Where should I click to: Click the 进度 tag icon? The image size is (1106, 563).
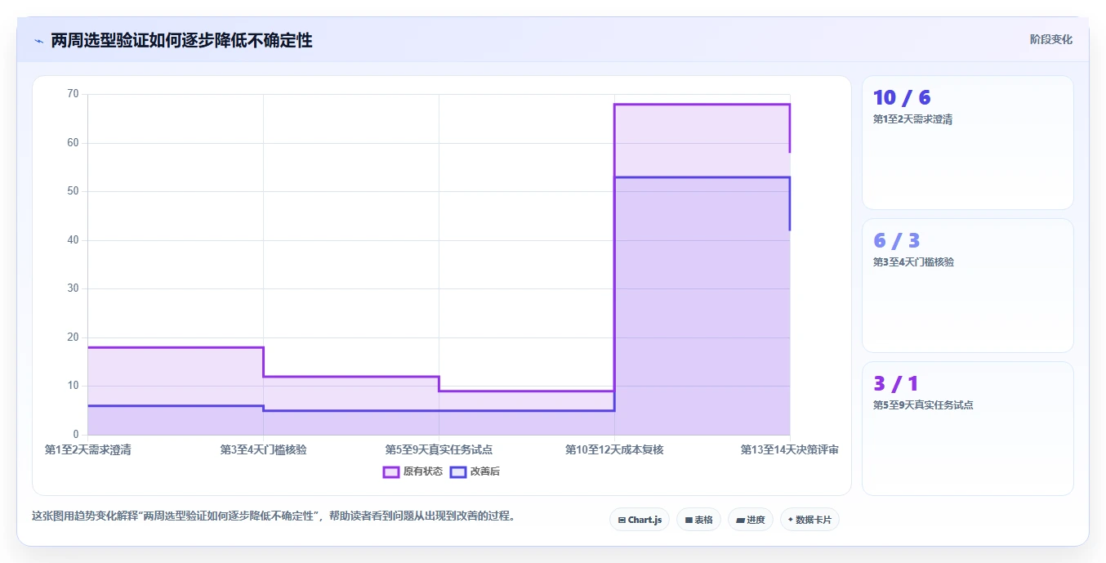(740, 520)
